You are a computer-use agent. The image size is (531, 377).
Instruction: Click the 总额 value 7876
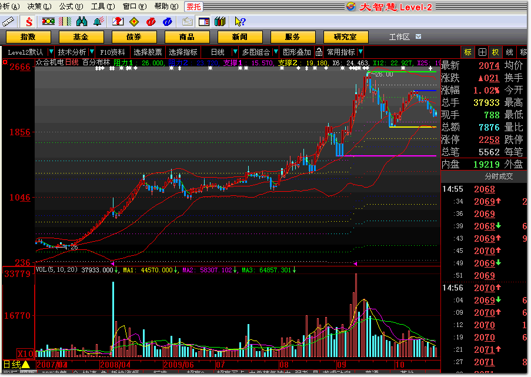489,127
